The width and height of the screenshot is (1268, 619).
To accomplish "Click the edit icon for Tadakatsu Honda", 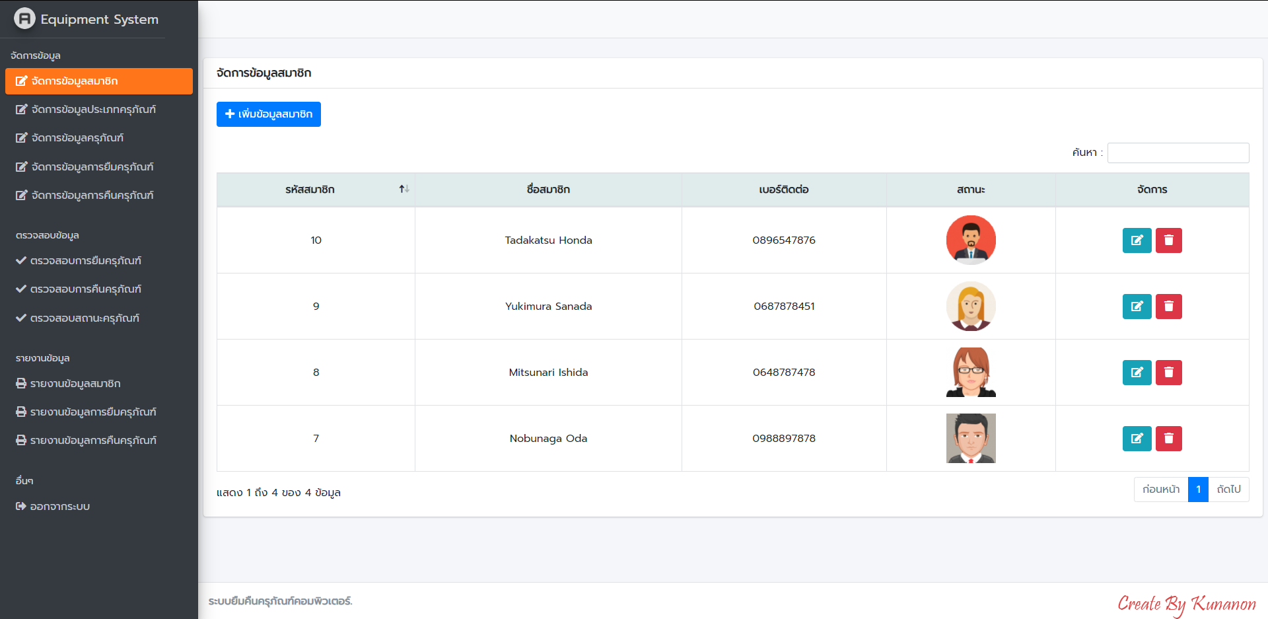I will 1137,240.
